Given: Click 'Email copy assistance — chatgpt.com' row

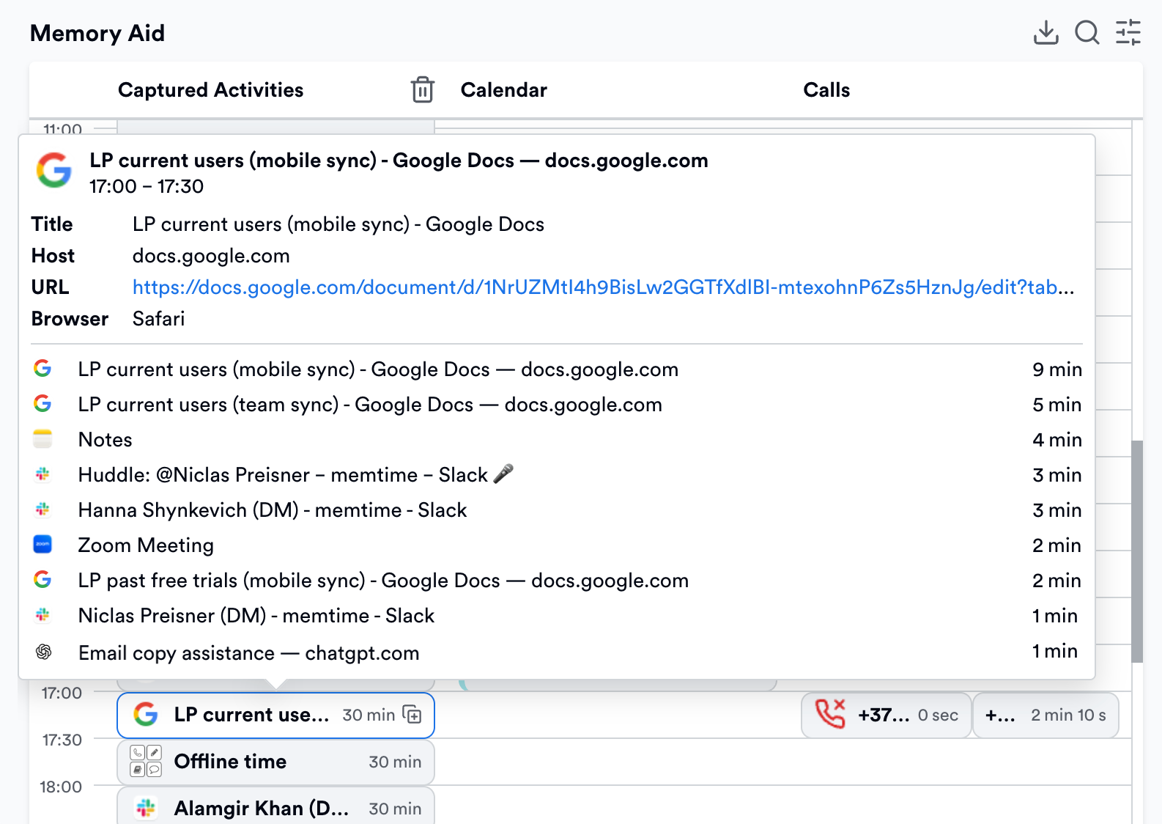Looking at the screenshot, I should pos(558,652).
